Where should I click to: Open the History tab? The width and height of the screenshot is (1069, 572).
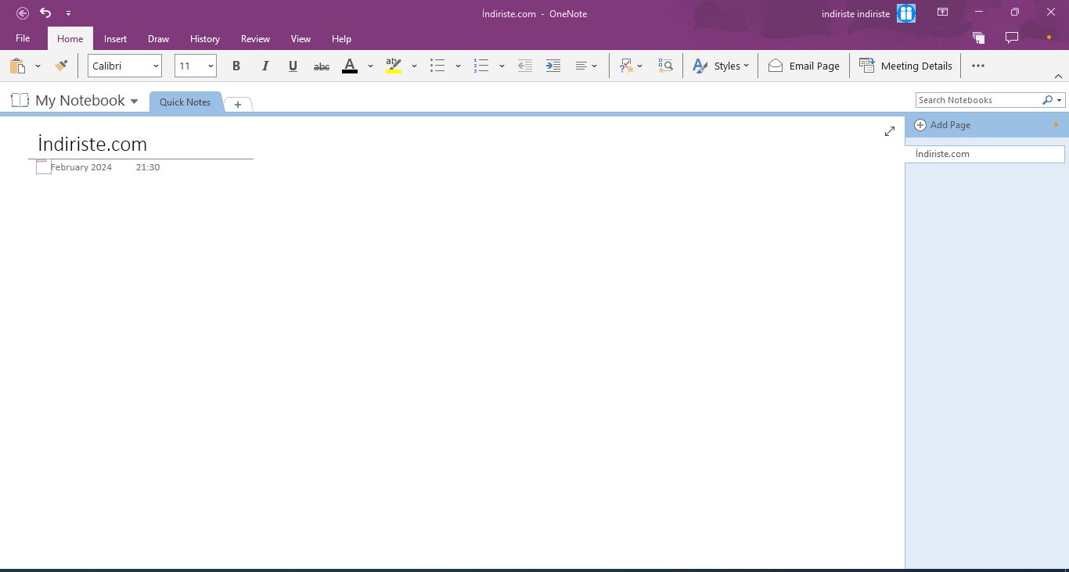pyautogui.click(x=205, y=39)
